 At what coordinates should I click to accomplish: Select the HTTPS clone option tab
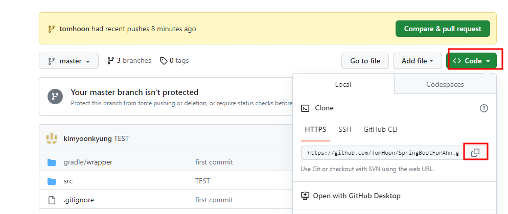click(x=315, y=130)
